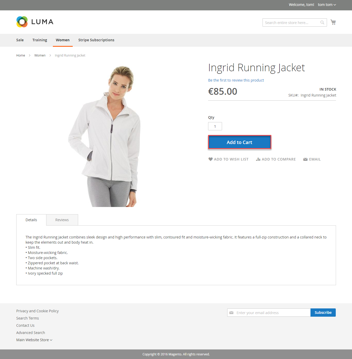This screenshot has width=352, height=359.
Task: Select the Details tab
Action: (31, 220)
